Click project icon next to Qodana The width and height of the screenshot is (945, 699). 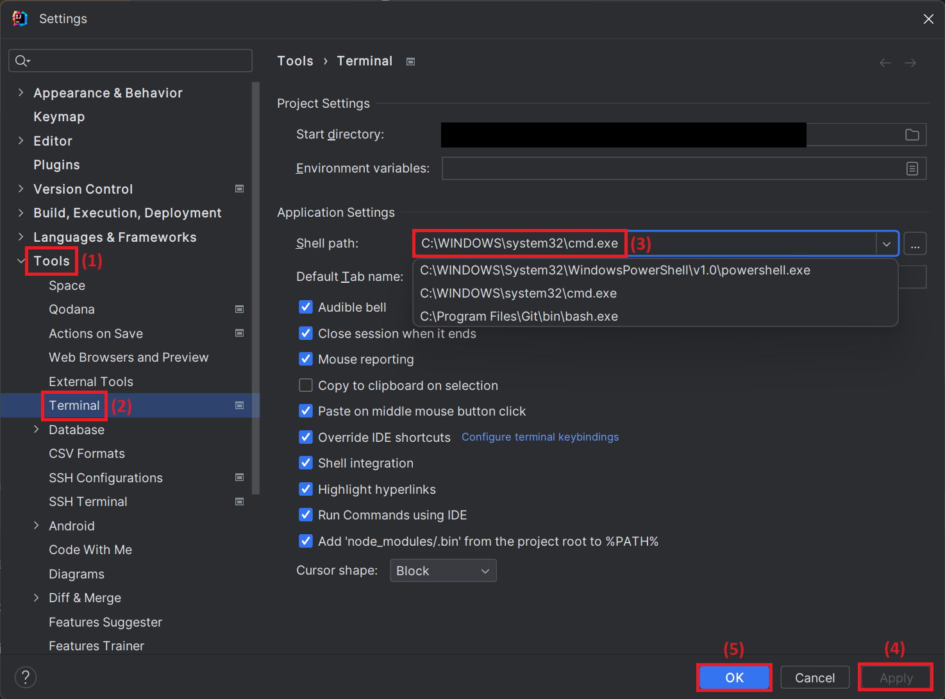(x=240, y=310)
